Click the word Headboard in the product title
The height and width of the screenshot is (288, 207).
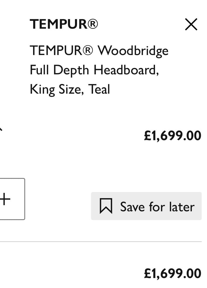pyautogui.click(x=126, y=70)
